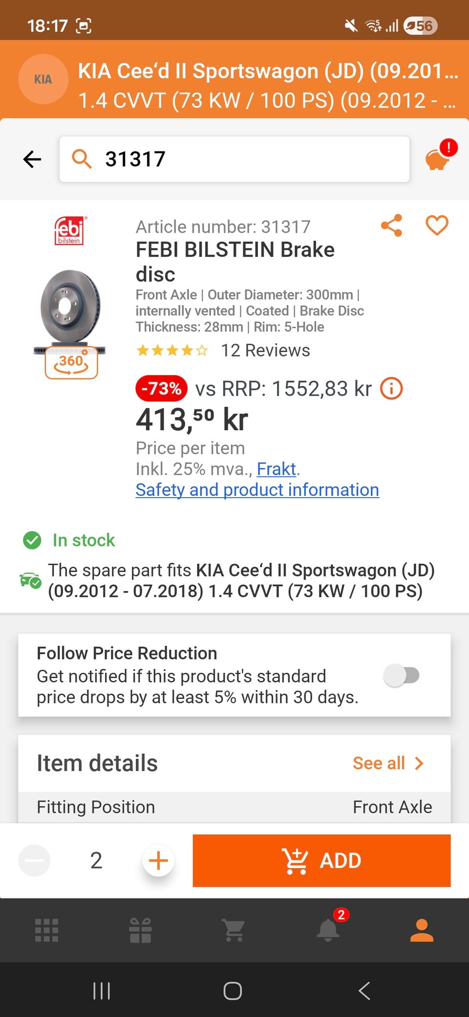This screenshot has height=1017, width=469.
Task: Open the Frakt shipping link
Action: pyautogui.click(x=277, y=469)
